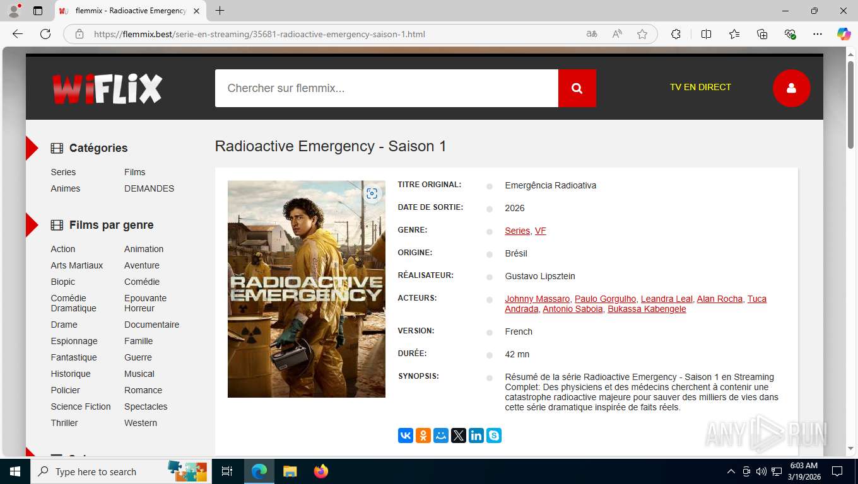Open Settings and more ellipsis
Screen dimensions: 858x484
click(x=818, y=34)
